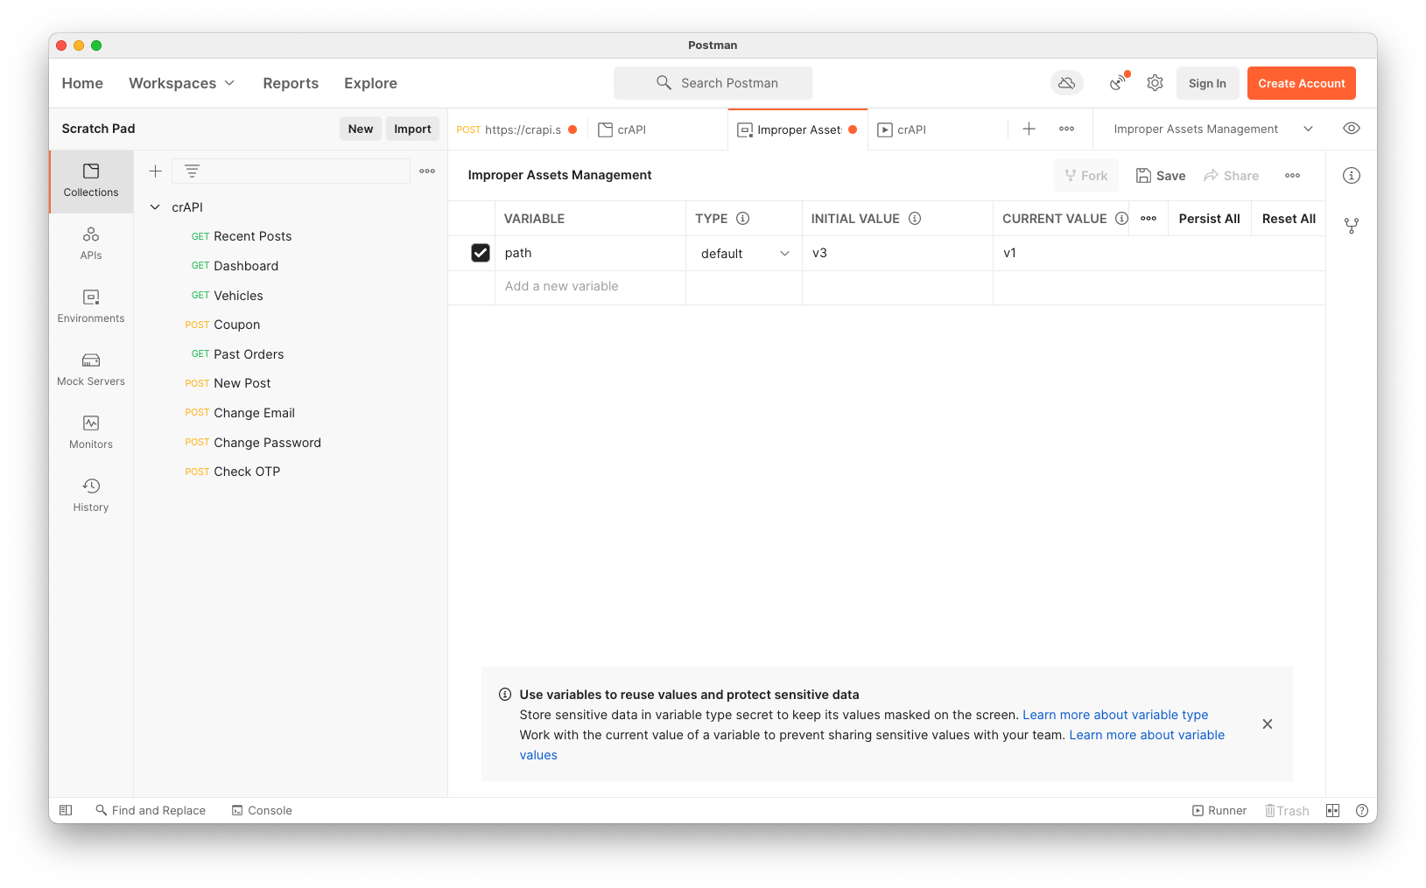
Task: Open Find and Replace in status bar
Action: pos(151,811)
